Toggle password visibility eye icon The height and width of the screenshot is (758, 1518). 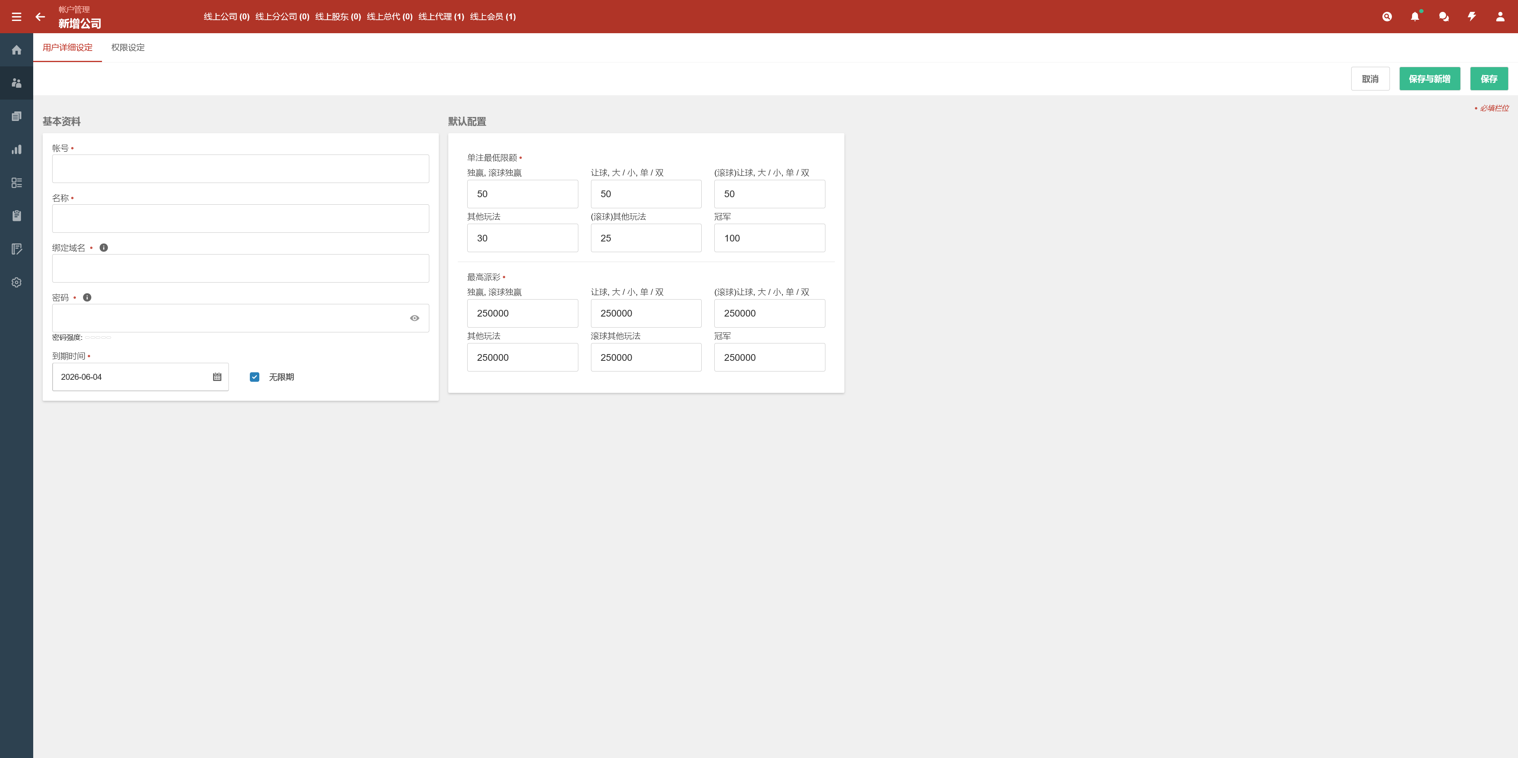point(415,318)
